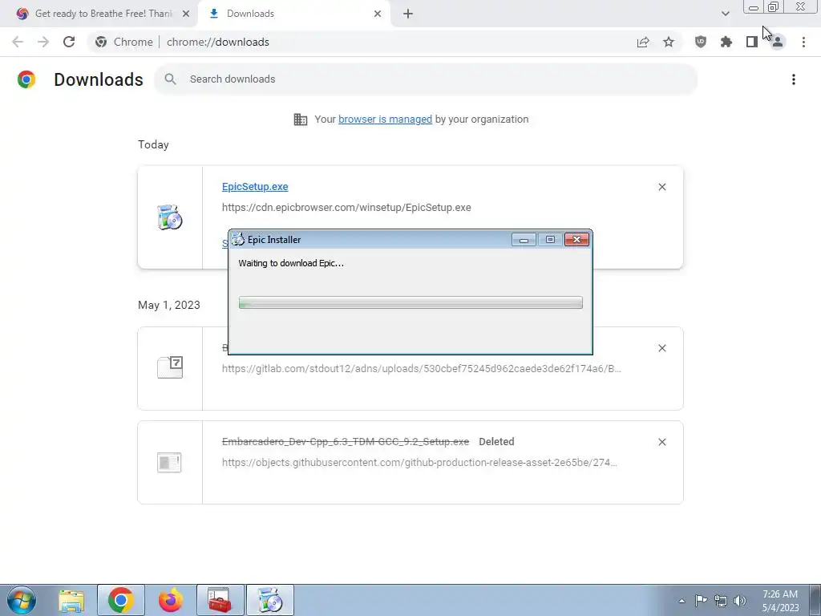Launch Firefox from the taskbar
The height and width of the screenshot is (616, 821).
pyautogui.click(x=171, y=600)
